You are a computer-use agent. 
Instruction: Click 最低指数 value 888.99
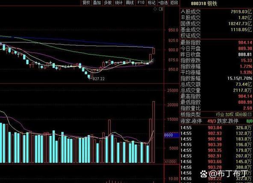pyautogui.click(x=245, y=102)
